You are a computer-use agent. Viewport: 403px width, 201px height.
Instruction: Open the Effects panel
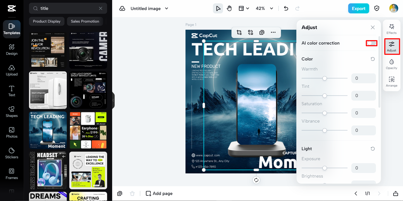point(392,29)
